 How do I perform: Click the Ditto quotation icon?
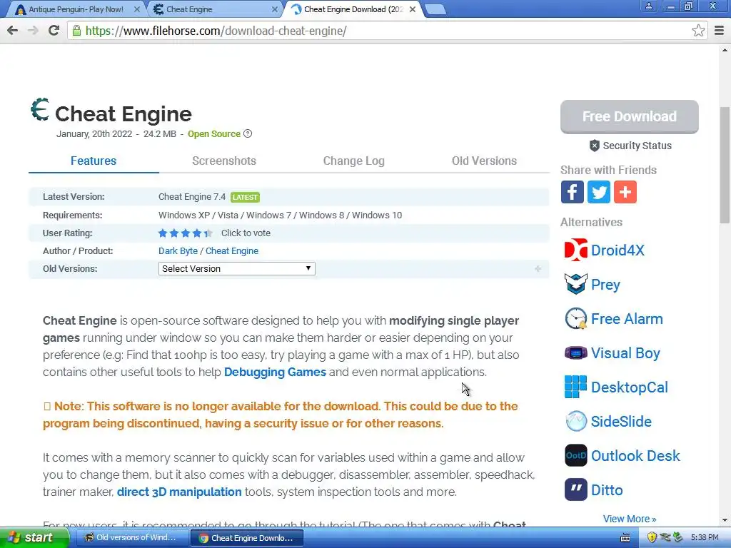click(x=576, y=489)
